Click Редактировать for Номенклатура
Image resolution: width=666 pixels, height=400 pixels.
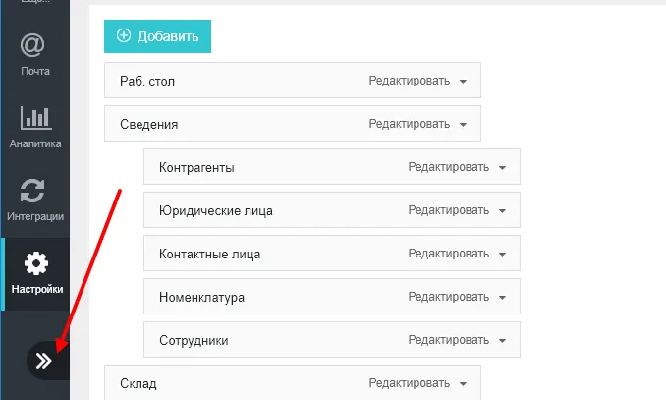[449, 297]
